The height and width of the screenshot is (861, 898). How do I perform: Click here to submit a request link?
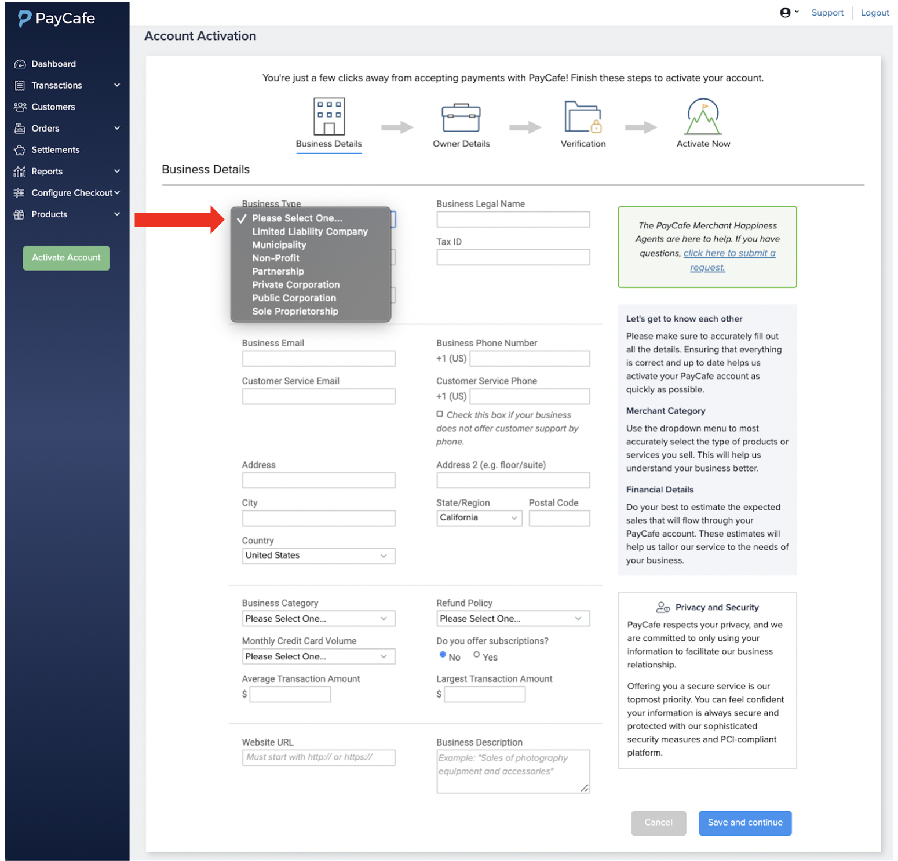tap(729, 260)
